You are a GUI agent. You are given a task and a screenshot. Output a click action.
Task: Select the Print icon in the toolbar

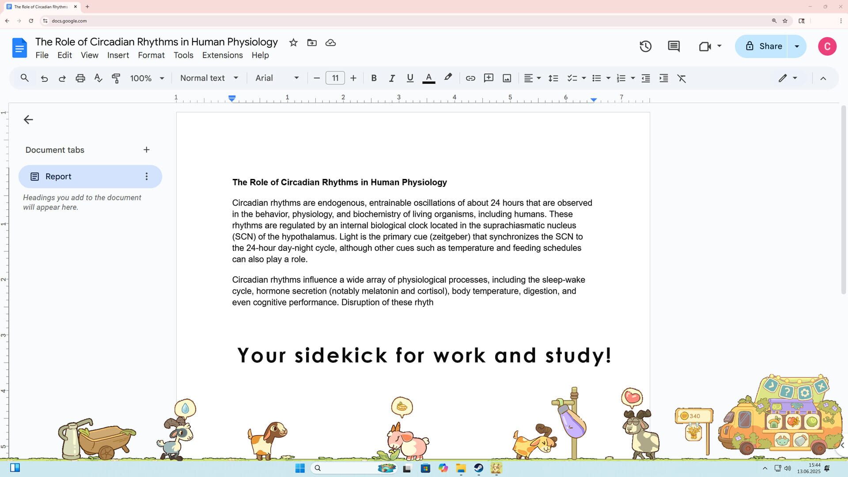[x=80, y=78]
